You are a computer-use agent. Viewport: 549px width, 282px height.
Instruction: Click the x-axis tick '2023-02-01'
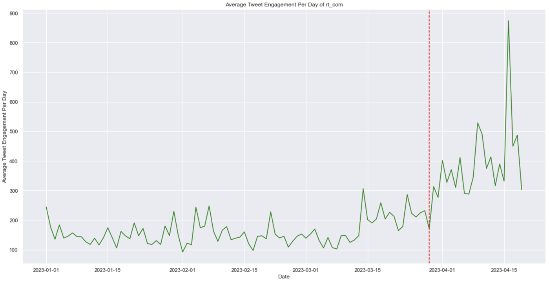pyautogui.click(x=182, y=270)
